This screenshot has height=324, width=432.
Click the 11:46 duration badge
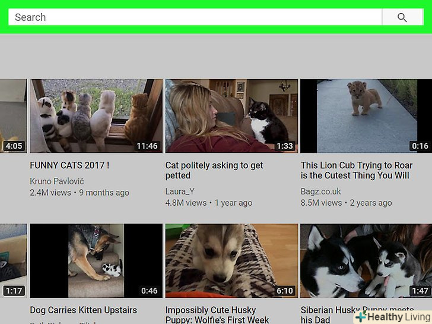pos(147,146)
